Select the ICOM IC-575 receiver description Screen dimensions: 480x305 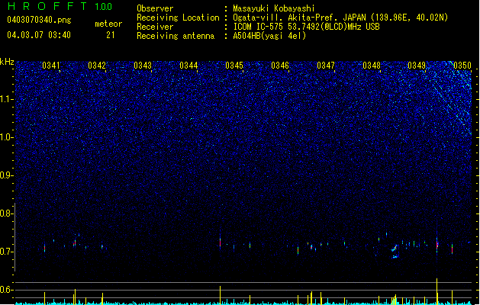[x=307, y=27]
